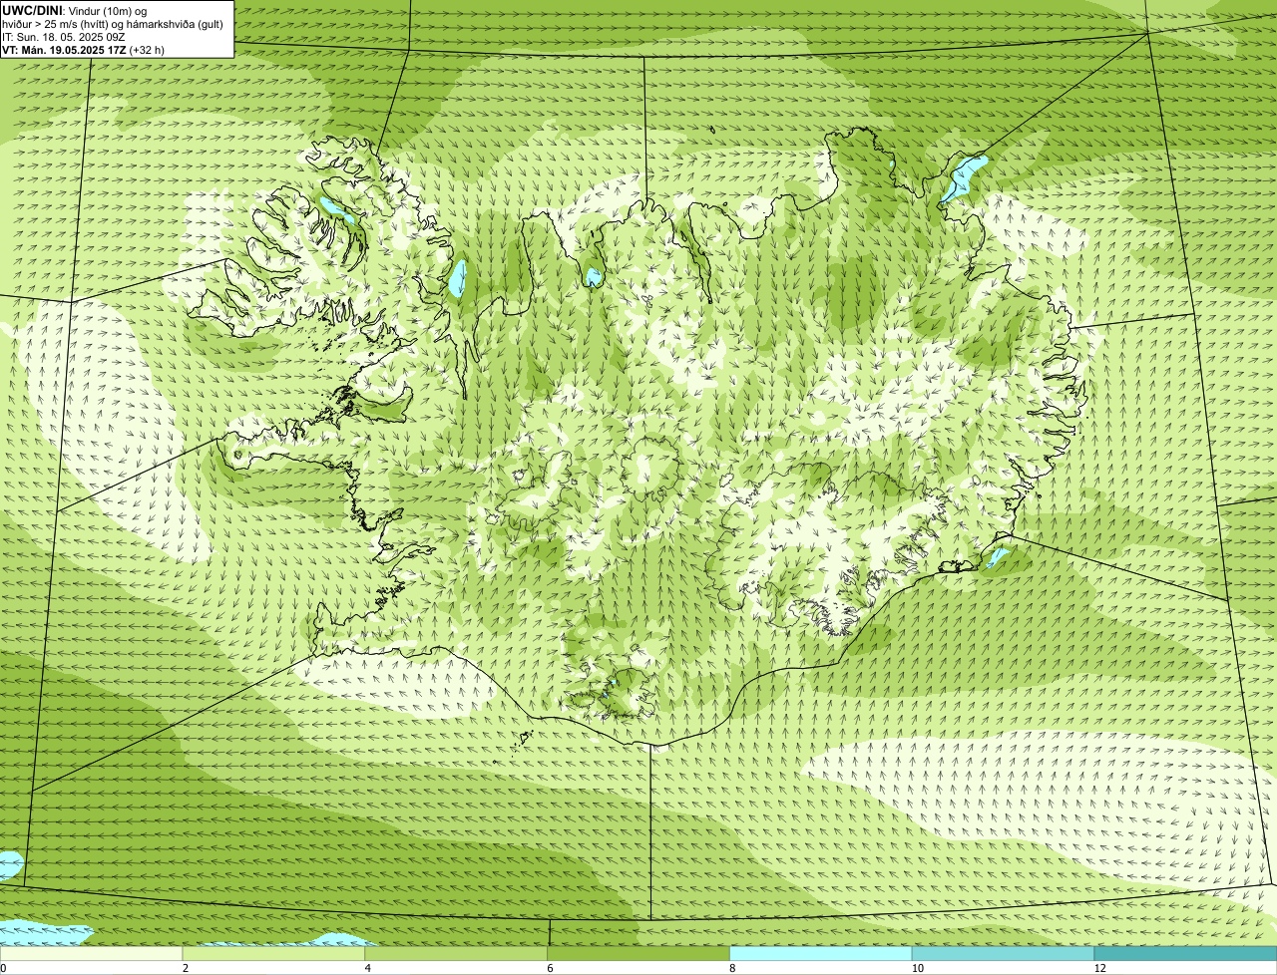Click the scale label '6'
The image size is (1277, 975).
click(550, 968)
